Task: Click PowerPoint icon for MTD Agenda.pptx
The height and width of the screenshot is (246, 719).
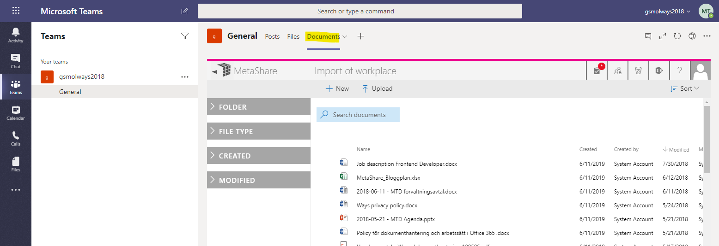Action: (x=343, y=217)
